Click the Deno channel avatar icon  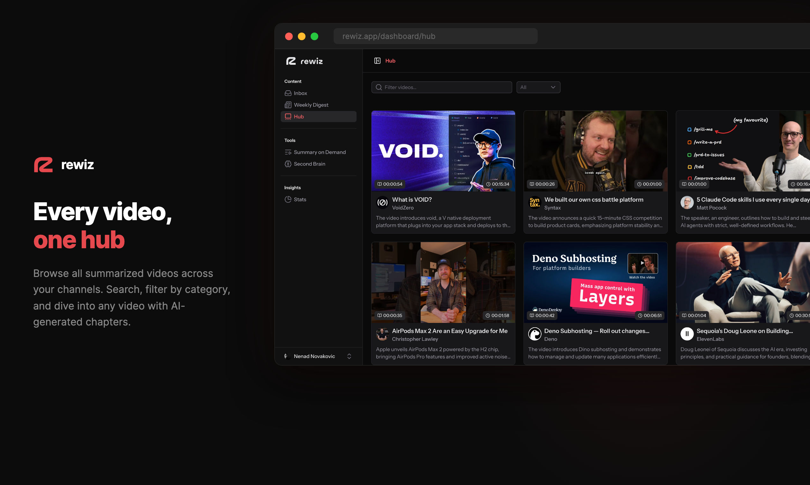pyautogui.click(x=535, y=334)
